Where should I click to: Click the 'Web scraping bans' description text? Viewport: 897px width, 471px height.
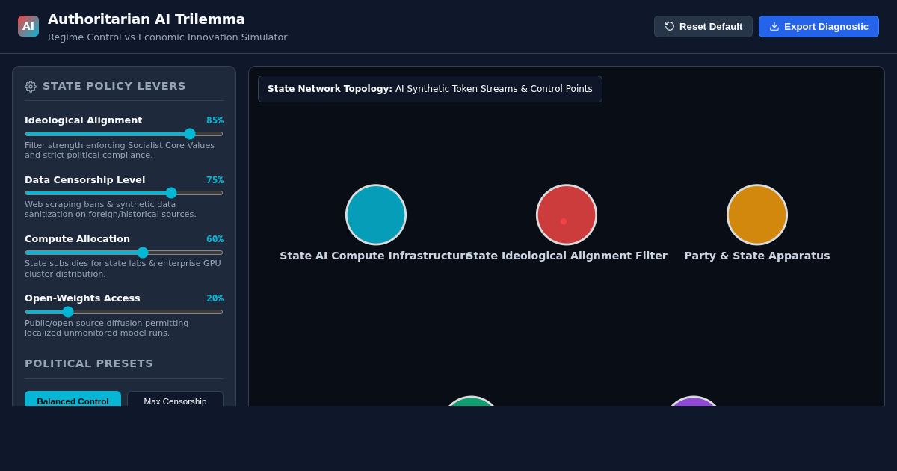click(111, 209)
